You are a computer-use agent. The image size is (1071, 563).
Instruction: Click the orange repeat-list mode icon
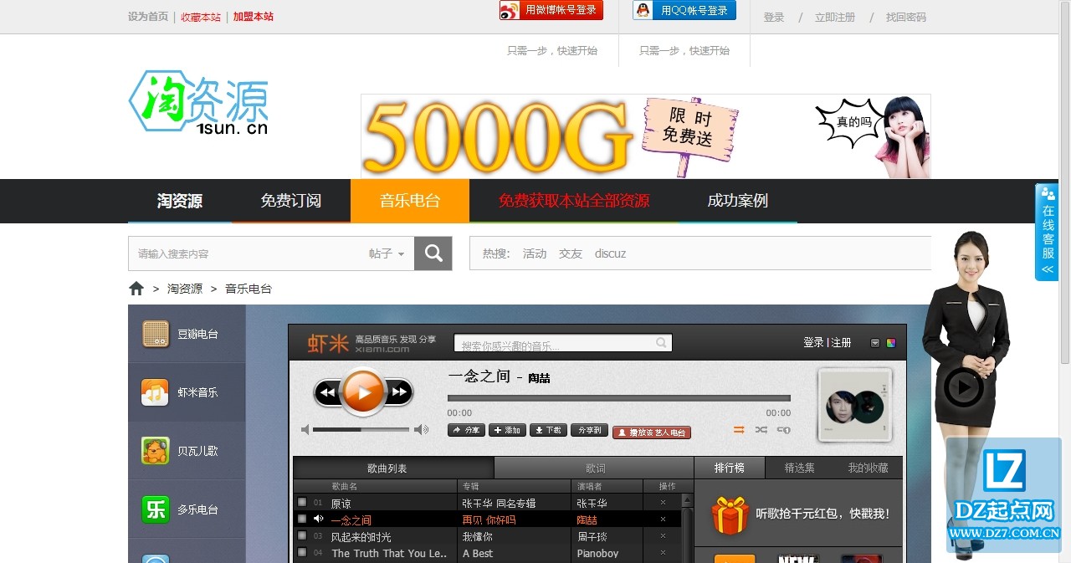point(739,430)
